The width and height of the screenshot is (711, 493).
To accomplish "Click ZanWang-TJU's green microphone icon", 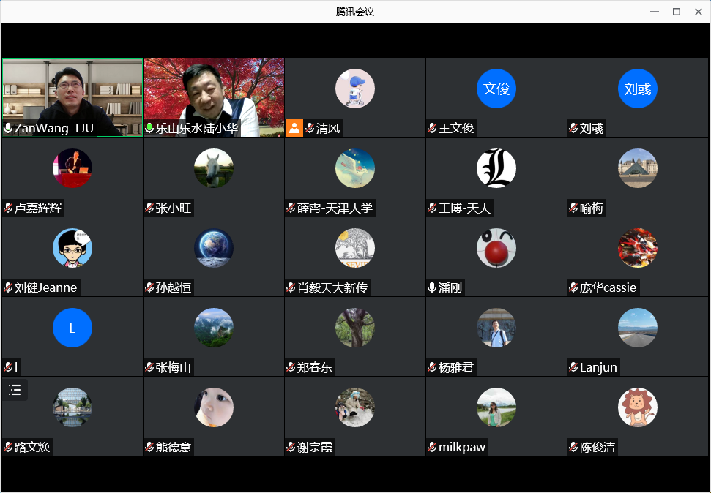I will click(8, 129).
